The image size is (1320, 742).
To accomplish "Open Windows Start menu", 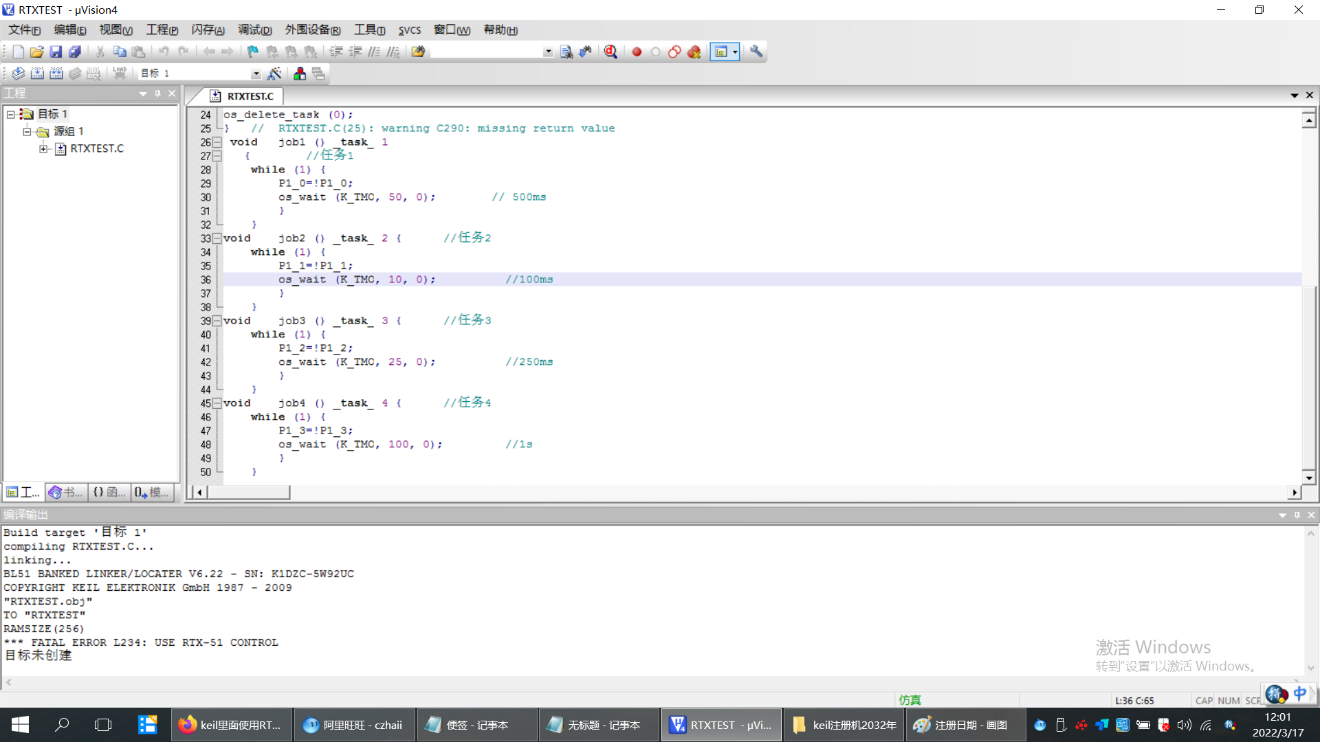I will (x=20, y=725).
